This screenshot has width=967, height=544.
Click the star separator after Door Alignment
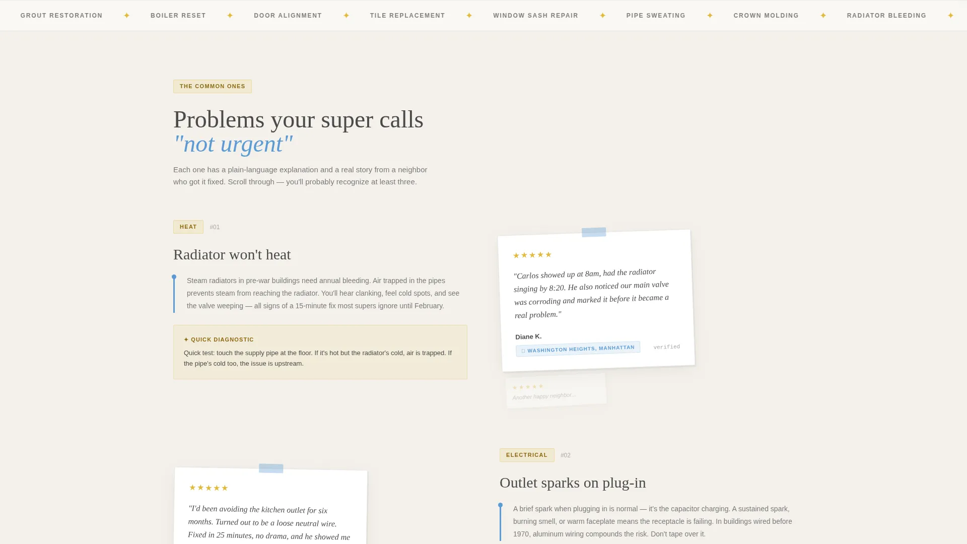coord(347,16)
